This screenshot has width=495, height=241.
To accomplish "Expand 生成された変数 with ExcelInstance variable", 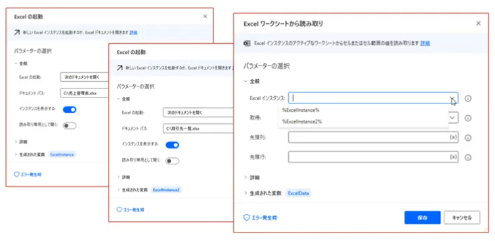I will pyautogui.click(x=16, y=155).
